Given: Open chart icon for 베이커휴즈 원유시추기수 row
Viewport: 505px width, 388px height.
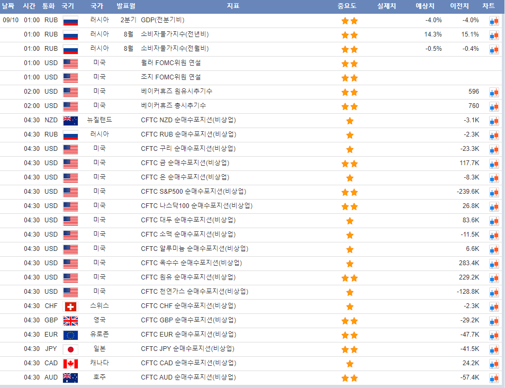Looking at the screenshot, I should [x=494, y=92].
